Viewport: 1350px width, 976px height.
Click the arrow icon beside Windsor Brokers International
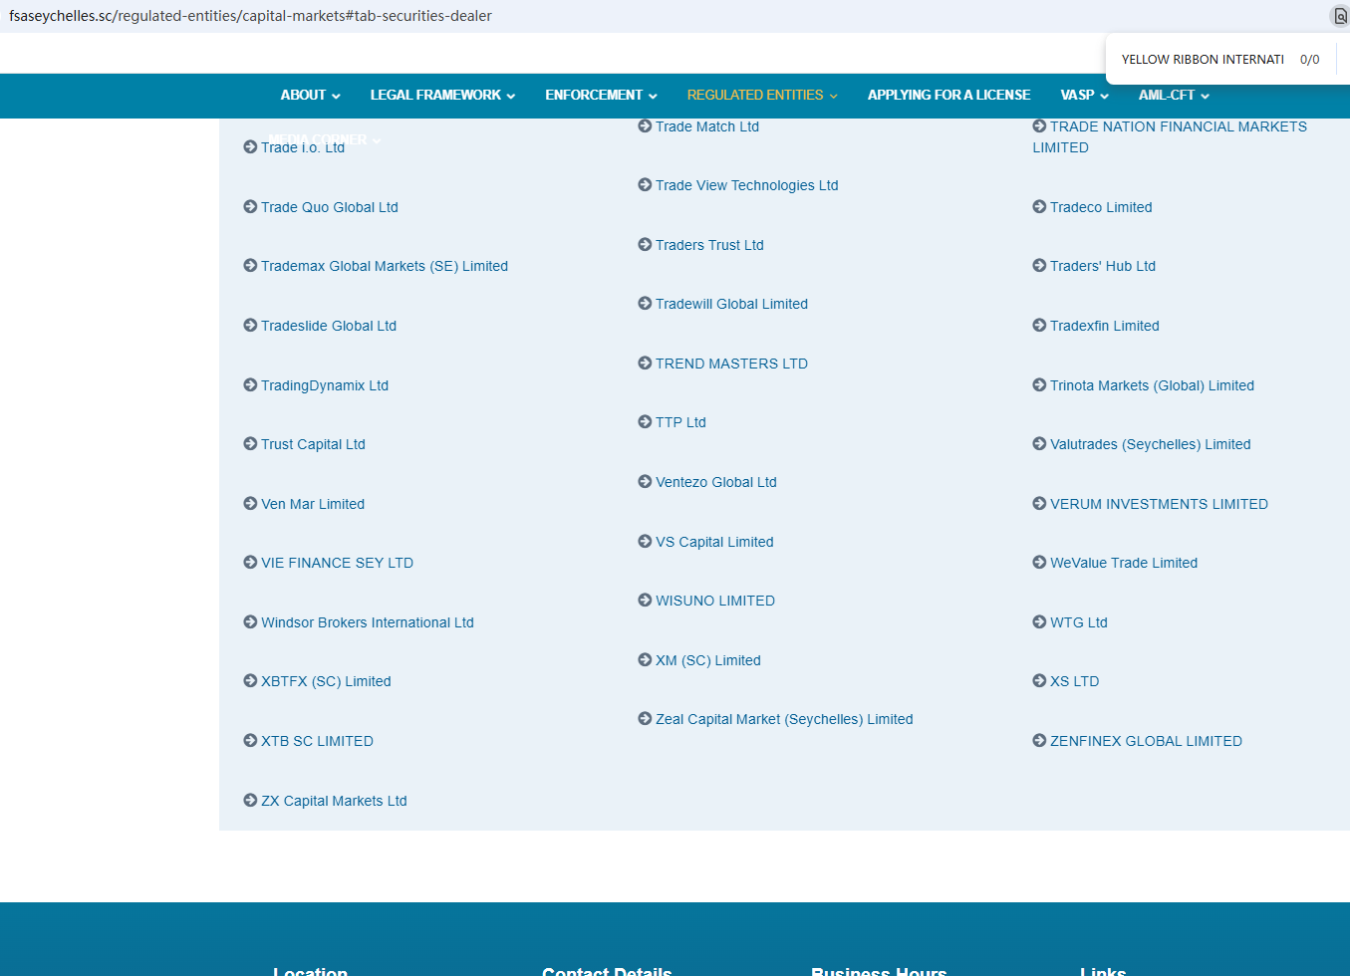(x=250, y=621)
